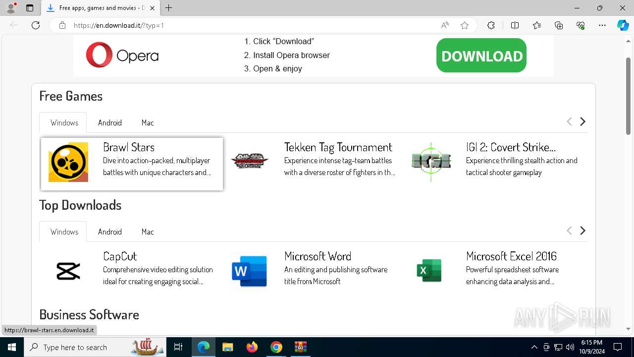Open File Explorer from taskbar
Screen dimensions: 634x357
227,347
